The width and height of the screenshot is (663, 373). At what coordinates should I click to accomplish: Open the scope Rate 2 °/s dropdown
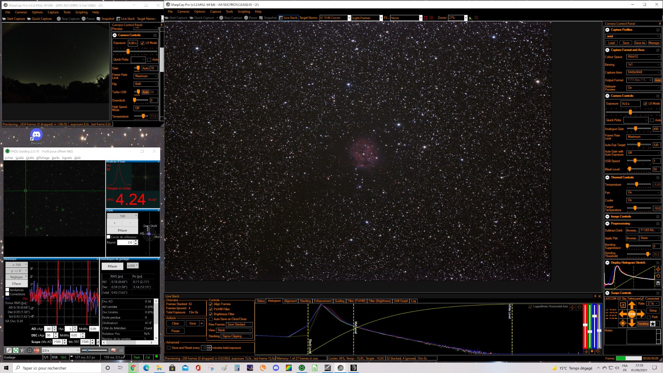[653, 303]
